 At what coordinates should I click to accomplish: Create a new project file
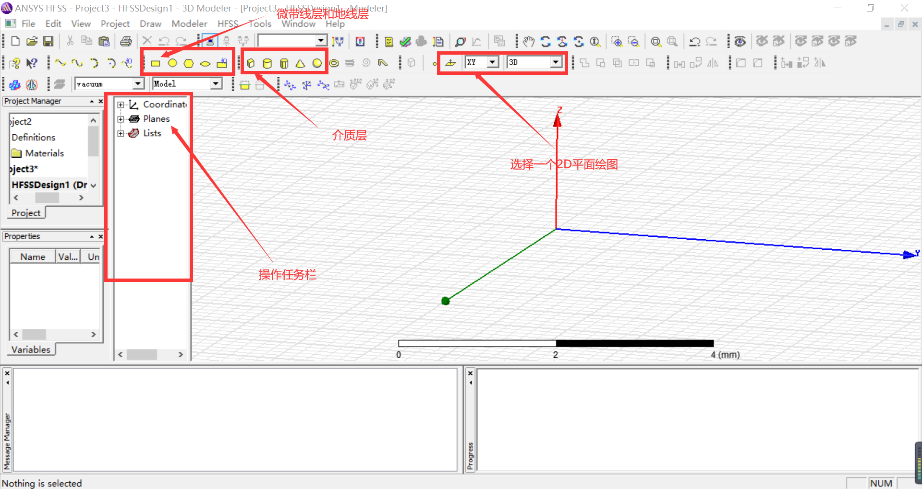click(15, 41)
